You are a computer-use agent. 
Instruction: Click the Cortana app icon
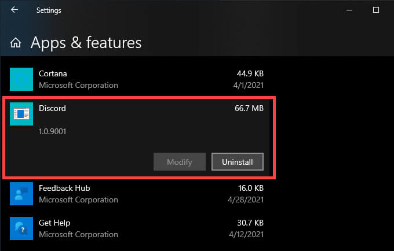coord(21,79)
